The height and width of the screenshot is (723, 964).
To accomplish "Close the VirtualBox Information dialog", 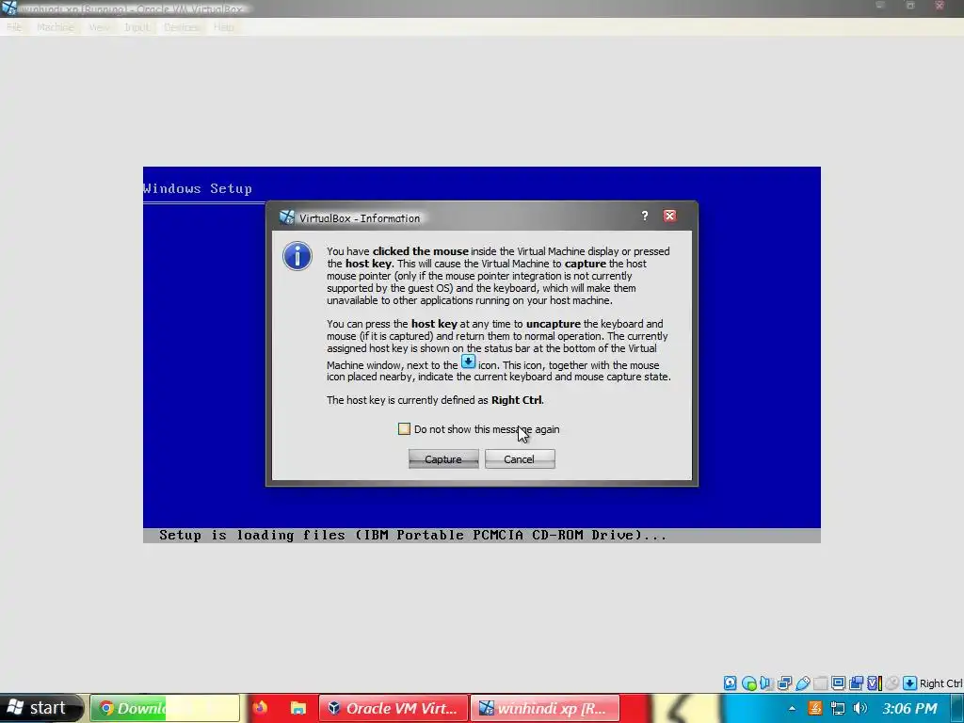I will [x=669, y=216].
